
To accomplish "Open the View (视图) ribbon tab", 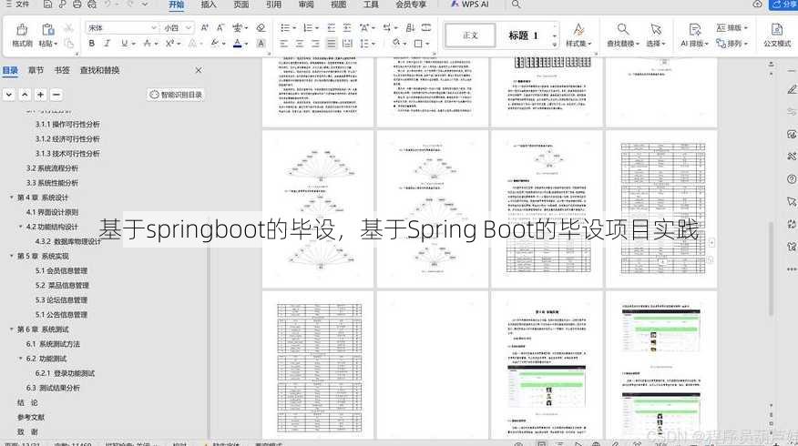I will [339, 4].
